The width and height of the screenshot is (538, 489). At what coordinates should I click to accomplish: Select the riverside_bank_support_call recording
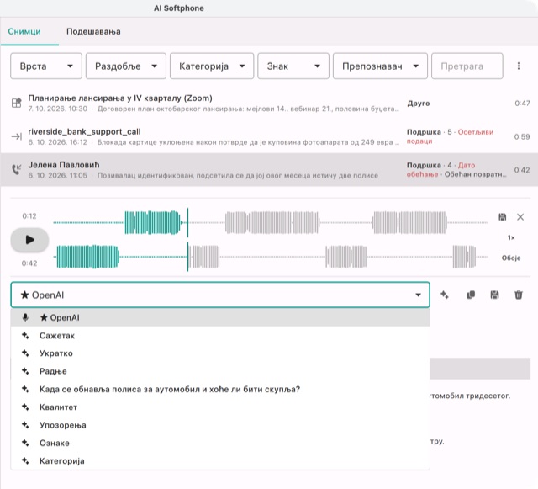click(x=269, y=136)
